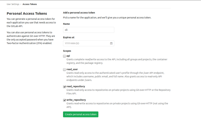This screenshot has height=120, width=201.
Task: Click the "read_repository" label text
Action: 76,86
